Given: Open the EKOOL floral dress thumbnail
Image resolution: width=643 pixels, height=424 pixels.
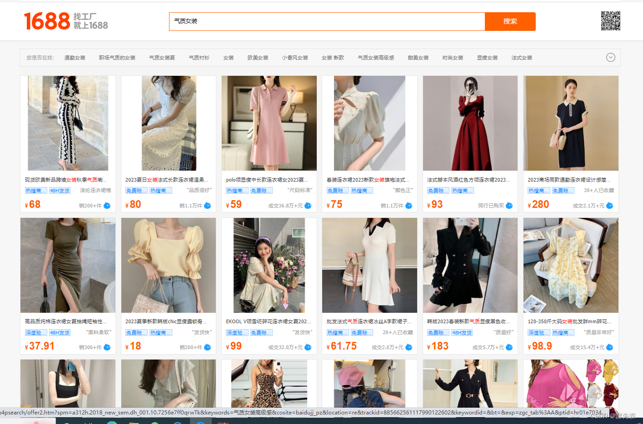Looking at the screenshot, I should (x=269, y=265).
